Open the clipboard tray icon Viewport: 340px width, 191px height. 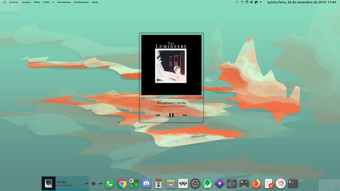click(x=247, y=2)
